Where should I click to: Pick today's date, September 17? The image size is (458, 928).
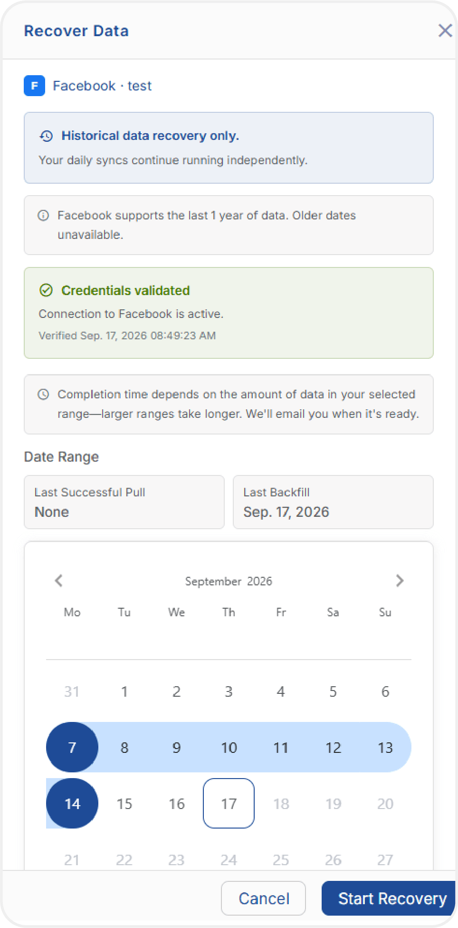tap(229, 803)
